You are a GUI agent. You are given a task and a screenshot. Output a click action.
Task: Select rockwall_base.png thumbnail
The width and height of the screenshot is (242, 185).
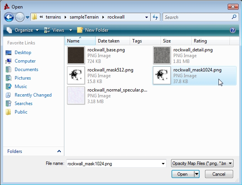(x=75, y=55)
